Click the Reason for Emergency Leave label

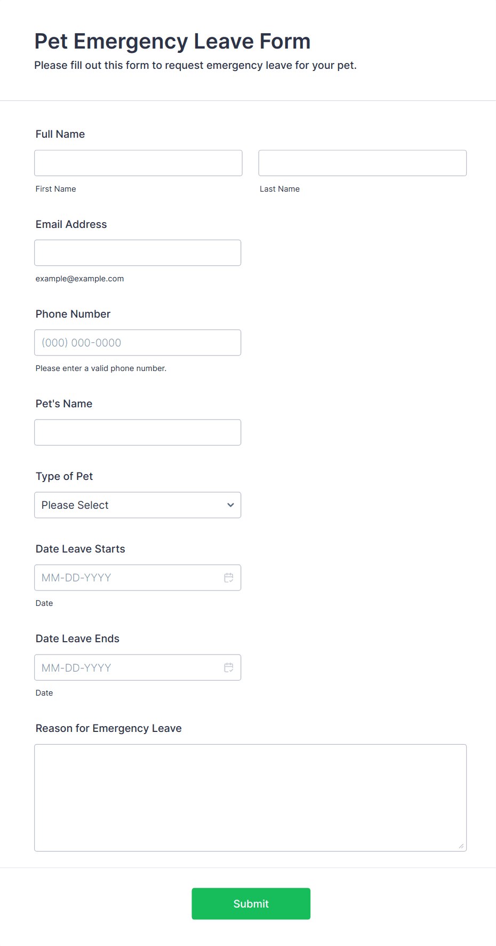click(x=109, y=728)
